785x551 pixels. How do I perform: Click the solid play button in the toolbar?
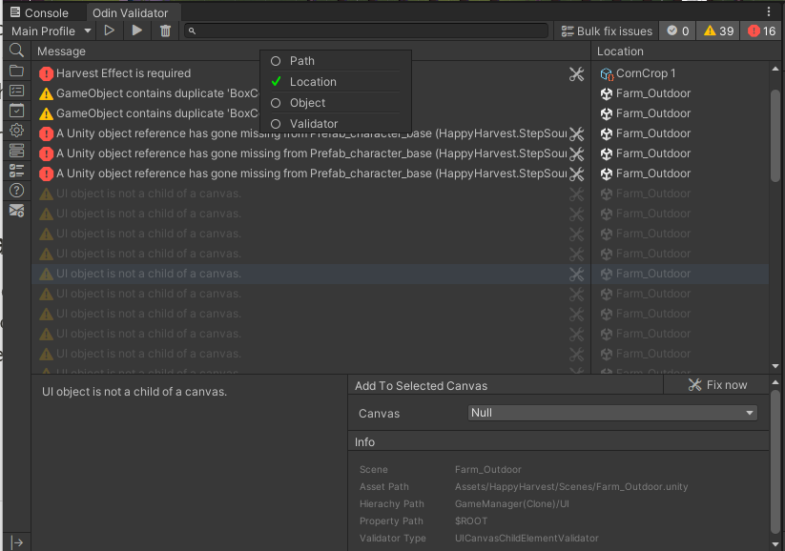pos(137,31)
